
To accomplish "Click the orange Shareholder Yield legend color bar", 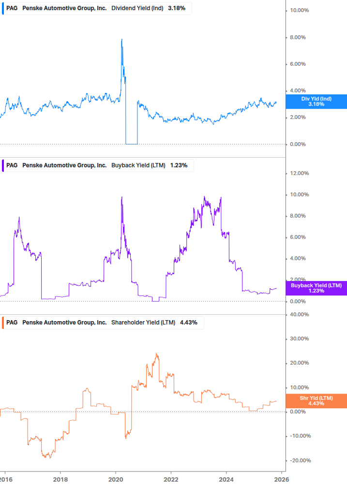I will (3, 323).
